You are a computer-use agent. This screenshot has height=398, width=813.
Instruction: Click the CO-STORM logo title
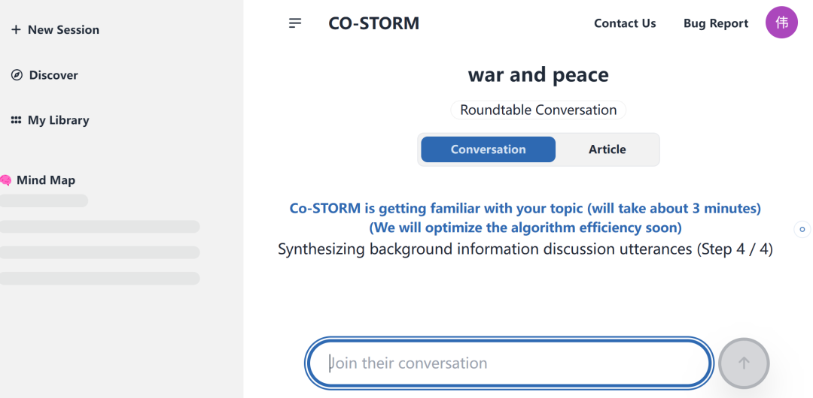pos(373,23)
